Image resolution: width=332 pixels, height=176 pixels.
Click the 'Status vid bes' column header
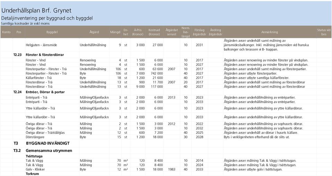coord(324,32)
